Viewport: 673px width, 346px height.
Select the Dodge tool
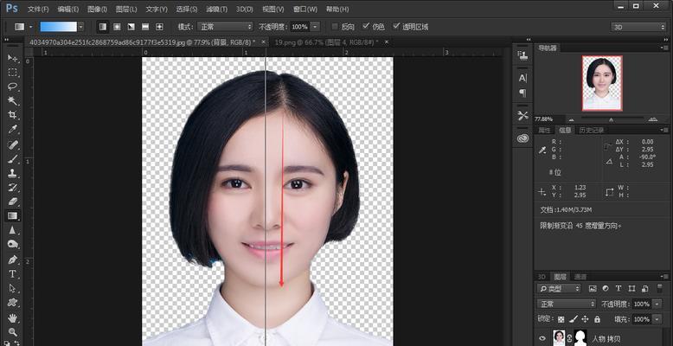pos(13,244)
